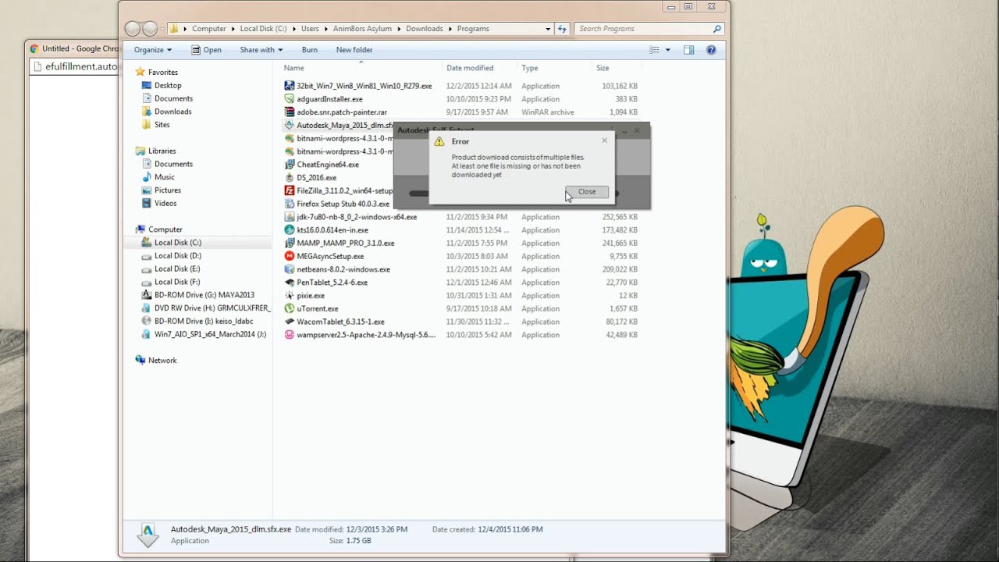Select the MAMP_MAMP_PRO_3.1.0.exe icon
The height and width of the screenshot is (562, 999).
coord(290,244)
